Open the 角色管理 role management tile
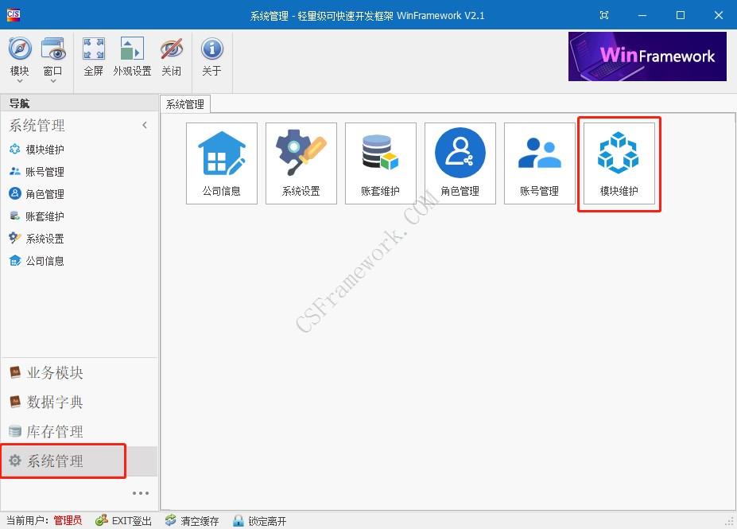Screen dimensions: 737x529 click(x=460, y=162)
